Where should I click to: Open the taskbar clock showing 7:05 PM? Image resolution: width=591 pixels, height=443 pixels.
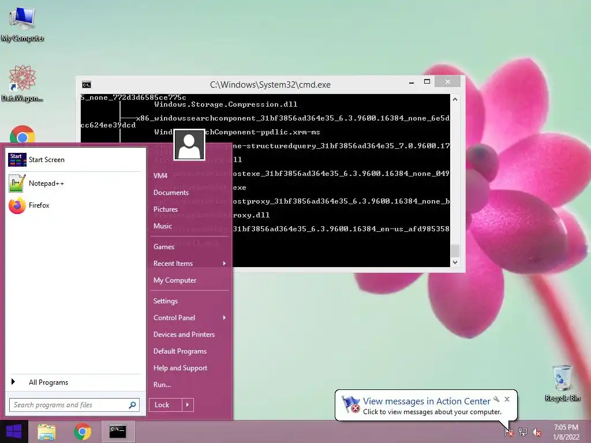566,431
